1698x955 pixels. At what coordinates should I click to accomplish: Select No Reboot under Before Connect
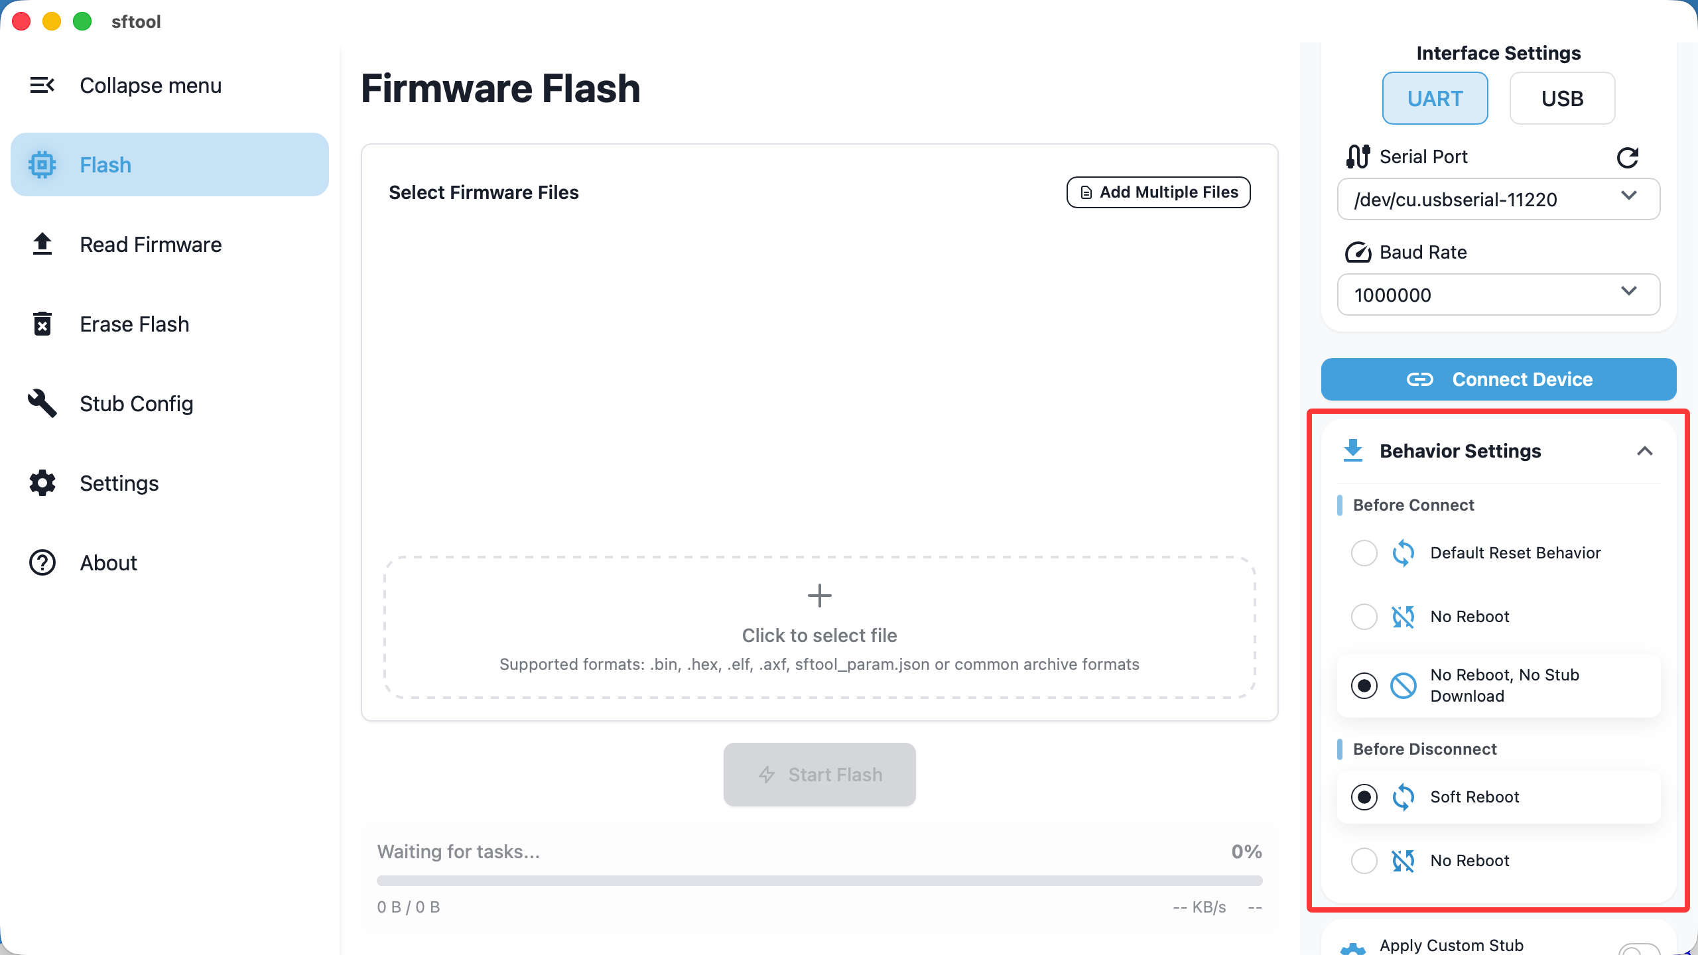click(1364, 617)
